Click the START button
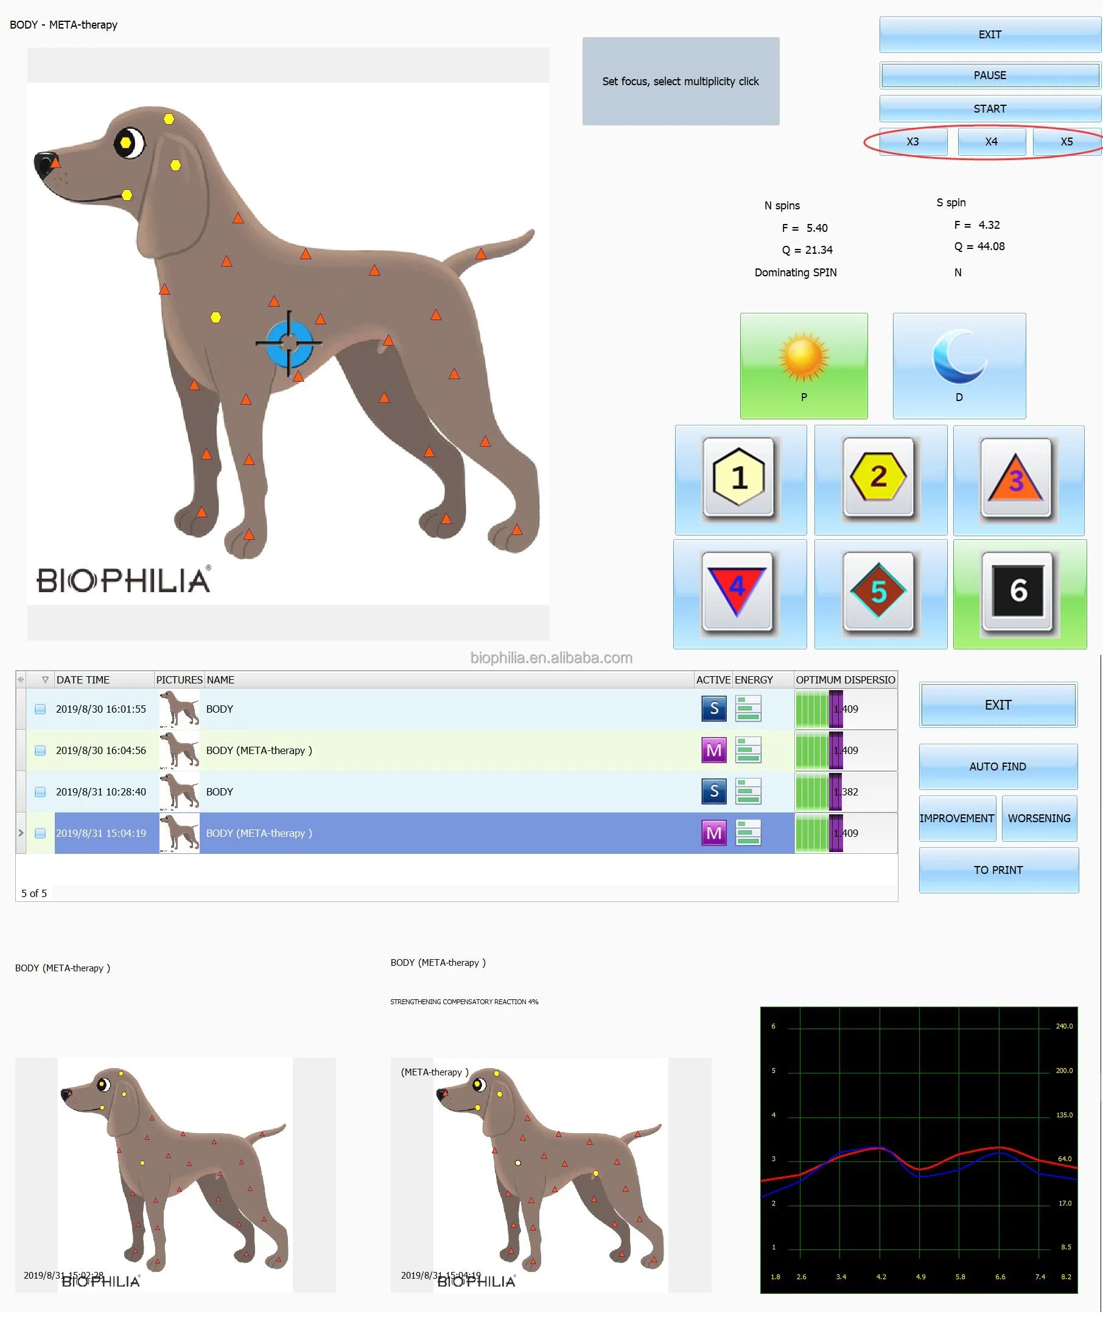 pos(990,108)
